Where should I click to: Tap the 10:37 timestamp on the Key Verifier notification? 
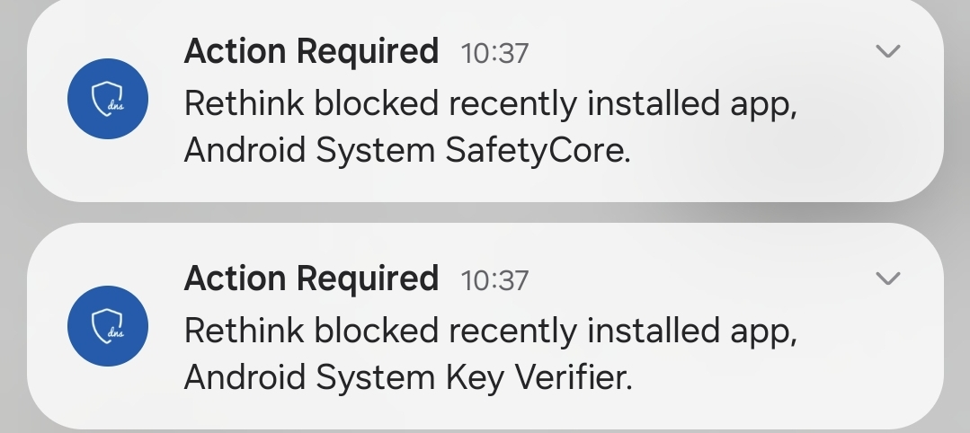pyautogui.click(x=494, y=280)
